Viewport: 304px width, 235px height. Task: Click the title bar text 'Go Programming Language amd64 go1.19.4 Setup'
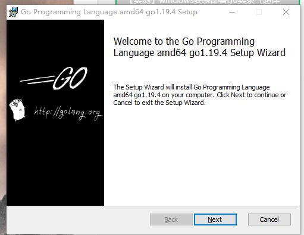pos(109,12)
